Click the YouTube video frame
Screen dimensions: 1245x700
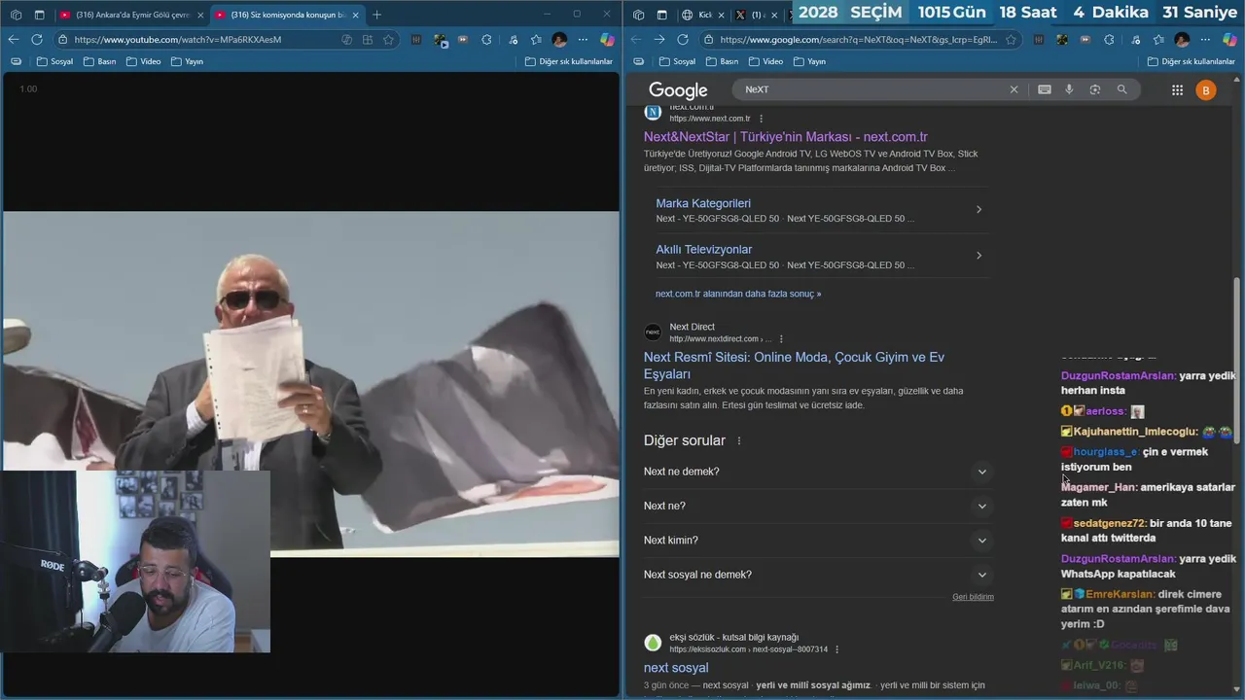[x=311, y=384]
